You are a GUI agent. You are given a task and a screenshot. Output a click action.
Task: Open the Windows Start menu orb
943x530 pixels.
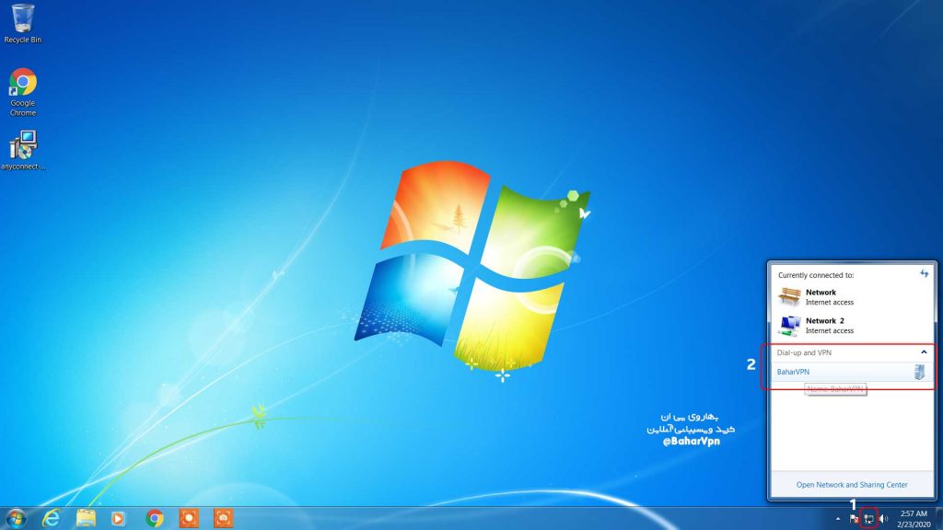pyautogui.click(x=16, y=518)
